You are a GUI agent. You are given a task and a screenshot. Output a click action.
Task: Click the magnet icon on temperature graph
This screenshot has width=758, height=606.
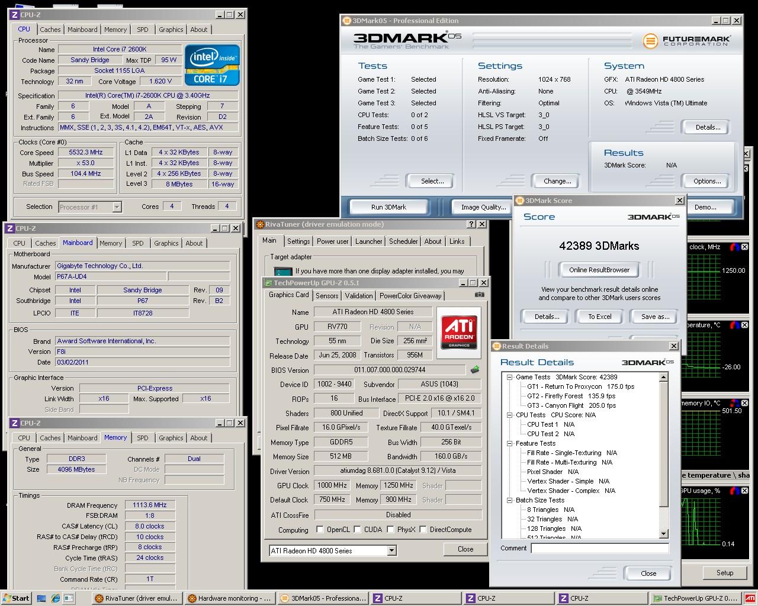click(x=734, y=325)
